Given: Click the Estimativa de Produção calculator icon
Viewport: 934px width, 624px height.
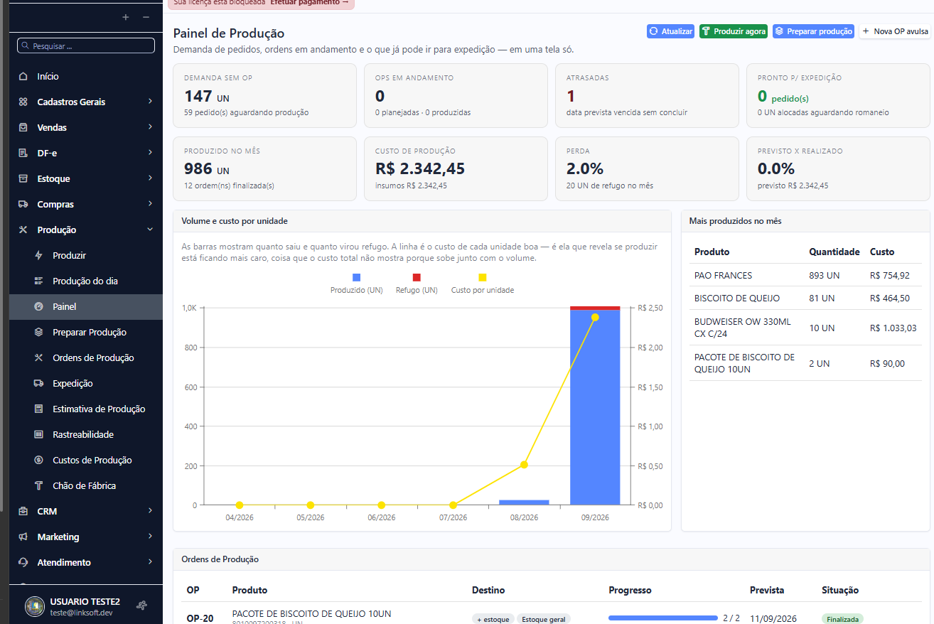Looking at the screenshot, I should pyautogui.click(x=38, y=409).
